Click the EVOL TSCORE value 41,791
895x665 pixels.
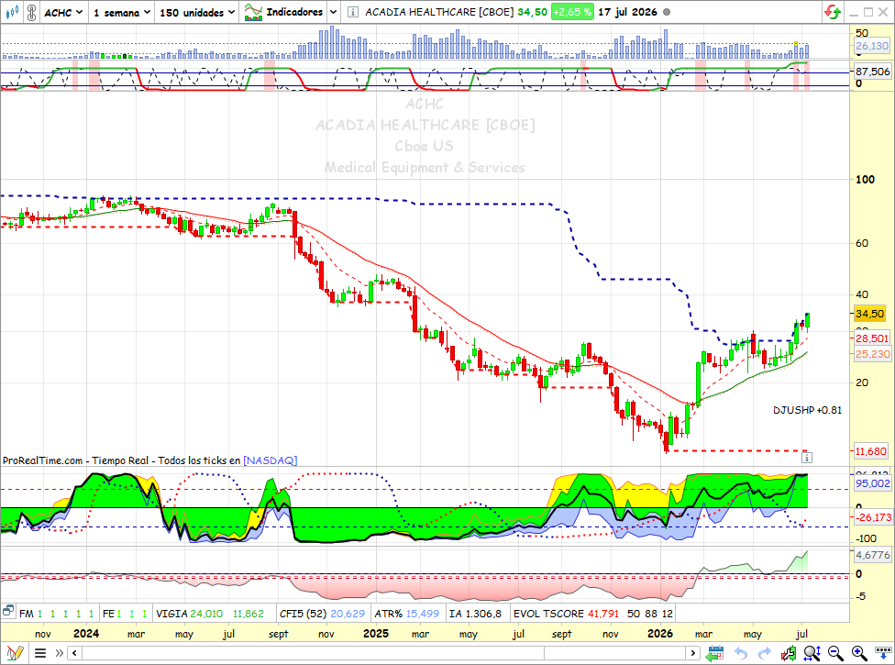click(x=603, y=614)
